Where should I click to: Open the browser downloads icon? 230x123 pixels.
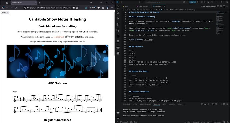click(86, 8)
